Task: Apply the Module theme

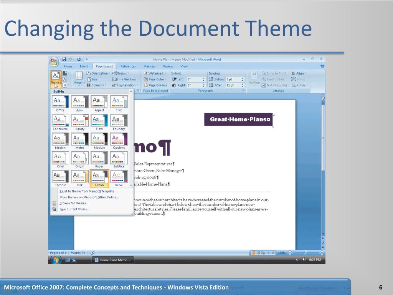Action: pyautogui.click(x=99, y=141)
